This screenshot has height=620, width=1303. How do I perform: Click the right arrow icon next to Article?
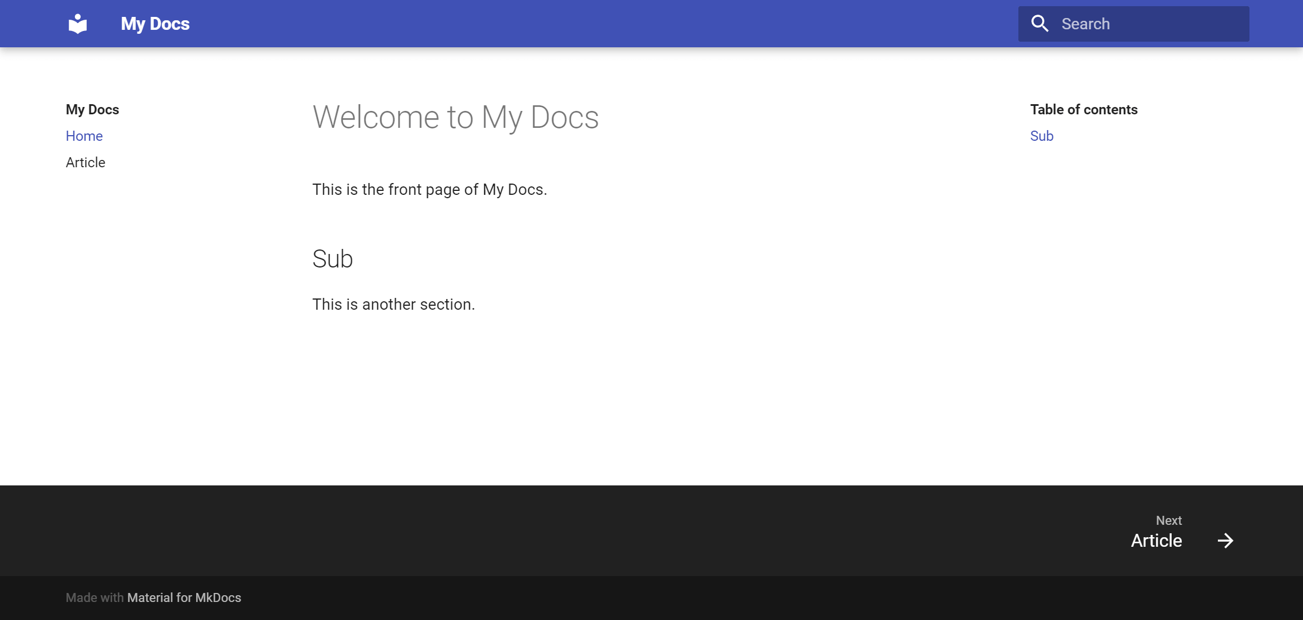1226,540
